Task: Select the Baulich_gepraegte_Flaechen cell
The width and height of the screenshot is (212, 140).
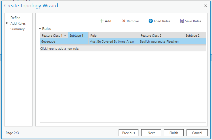Action: point(161,41)
